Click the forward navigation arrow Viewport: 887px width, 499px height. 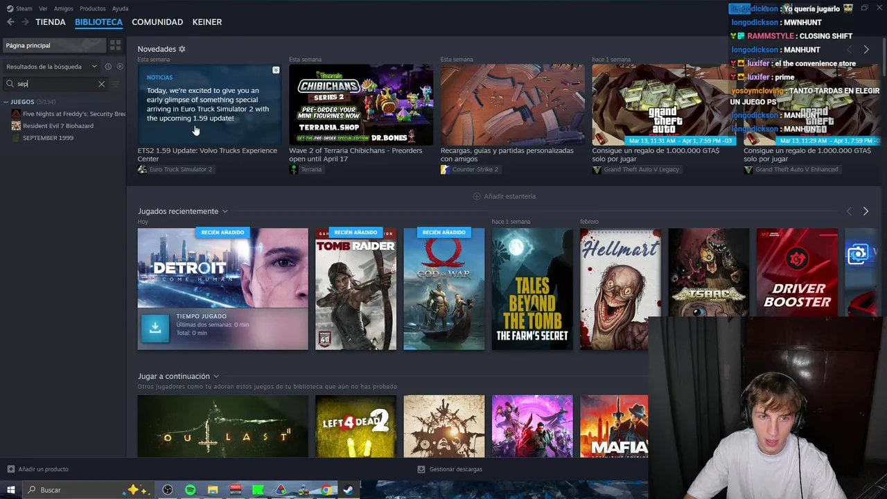(25, 22)
